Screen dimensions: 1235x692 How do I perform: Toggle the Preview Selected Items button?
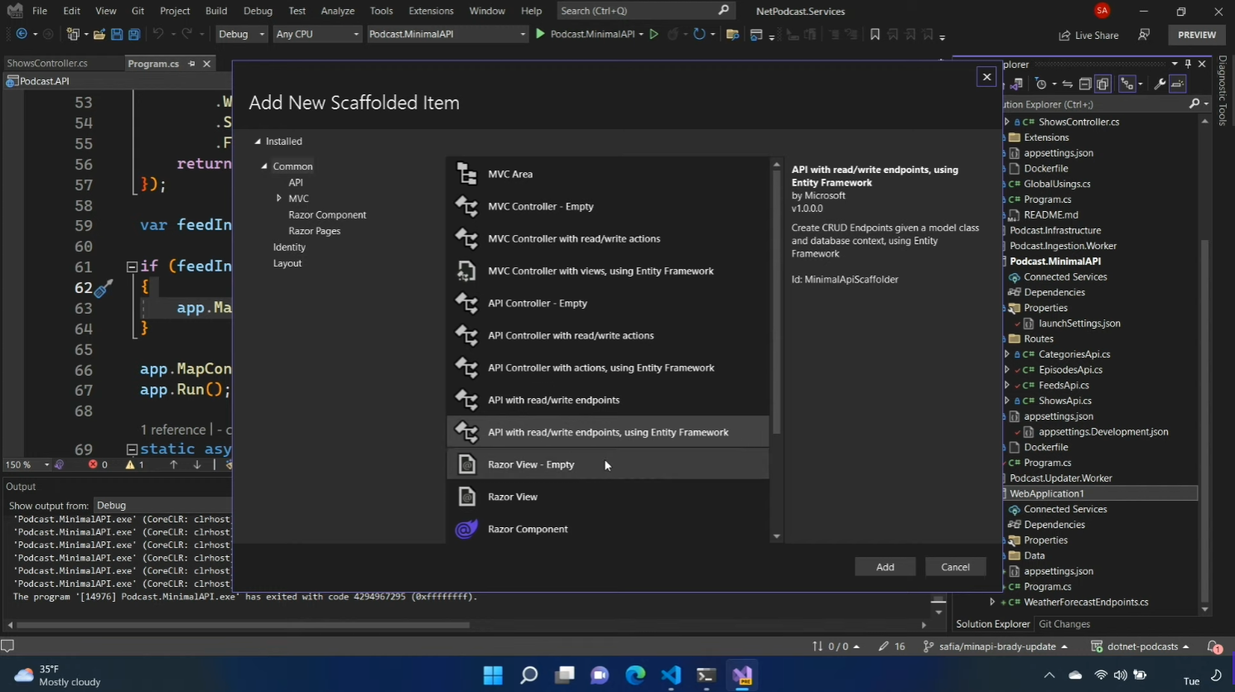click(x=1177, y=84)
